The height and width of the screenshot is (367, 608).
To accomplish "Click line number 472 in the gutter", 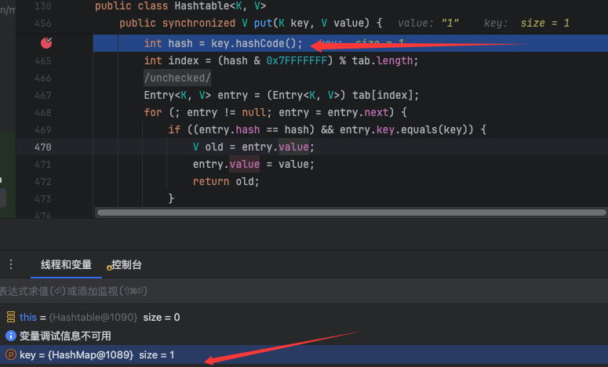I will click(x=43, y=182).
